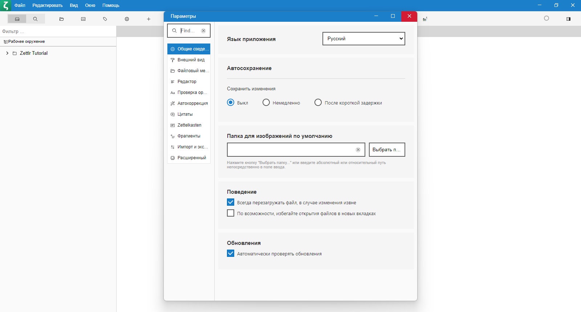
Task: Click the plus new file icon
Action: 149,19
